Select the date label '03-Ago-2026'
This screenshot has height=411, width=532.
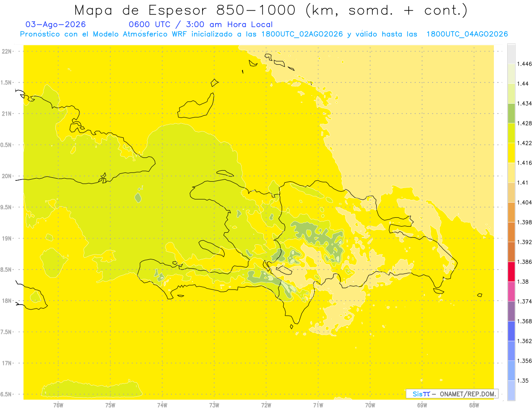point(56,24)
